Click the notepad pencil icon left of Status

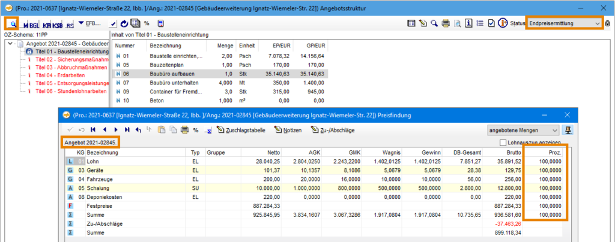coord(423,23)
